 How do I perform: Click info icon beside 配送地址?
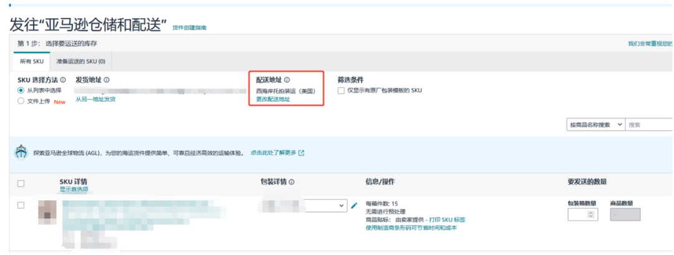[x=287, y=80]
